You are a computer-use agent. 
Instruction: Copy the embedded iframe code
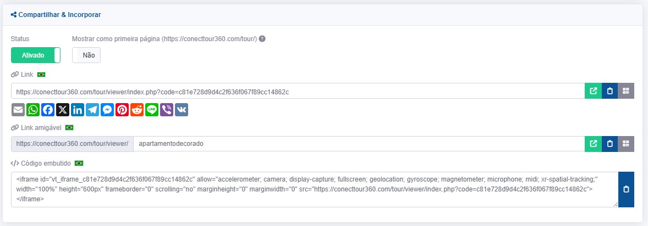[626, 189]
